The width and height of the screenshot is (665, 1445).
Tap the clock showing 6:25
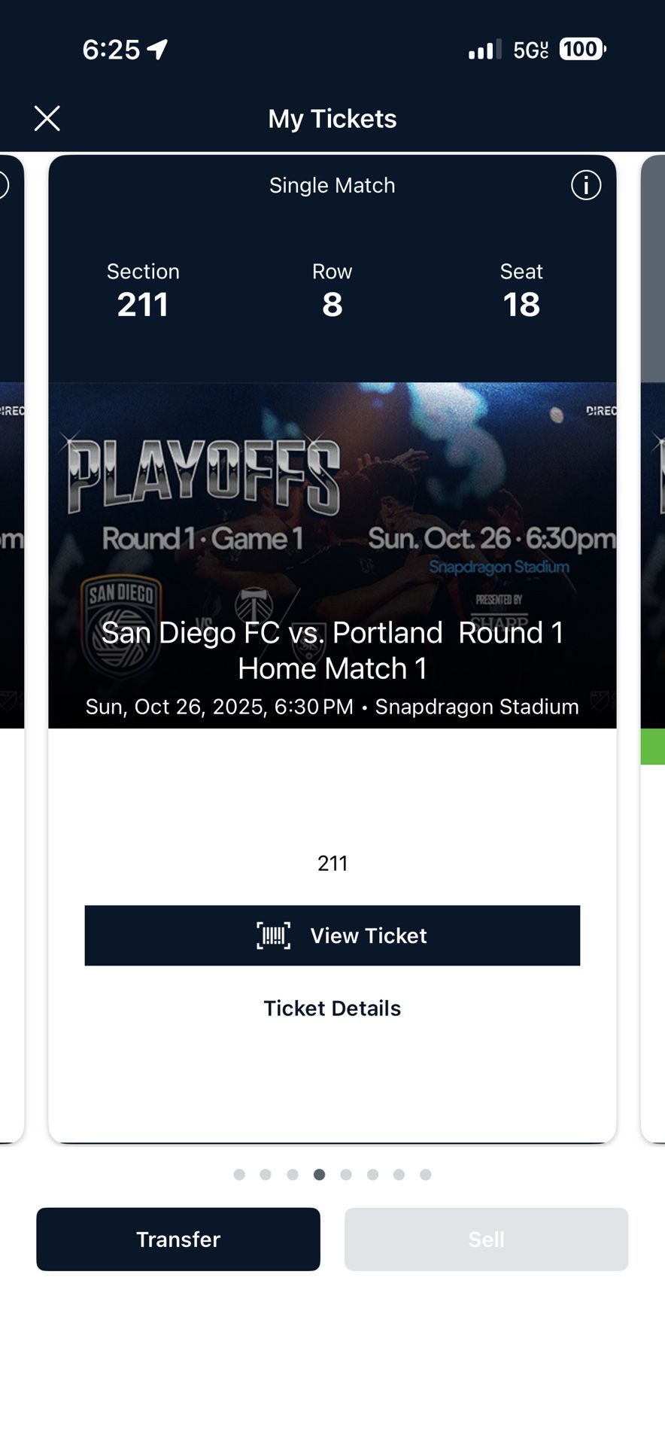(111, 48)
